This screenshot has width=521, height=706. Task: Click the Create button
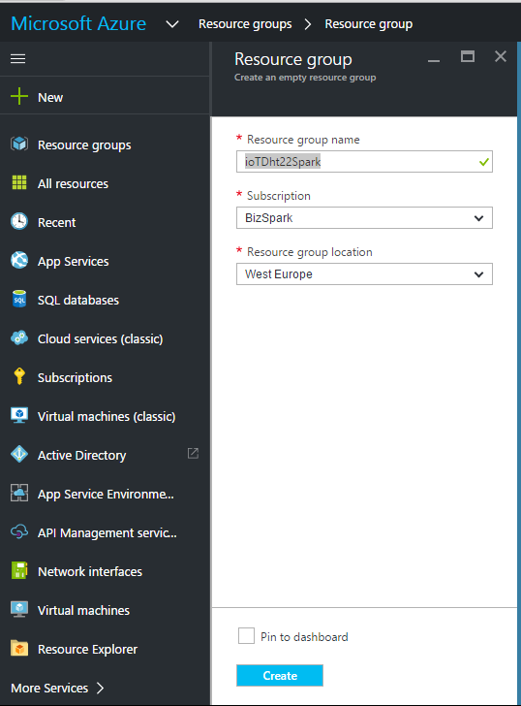pos(280,675)
